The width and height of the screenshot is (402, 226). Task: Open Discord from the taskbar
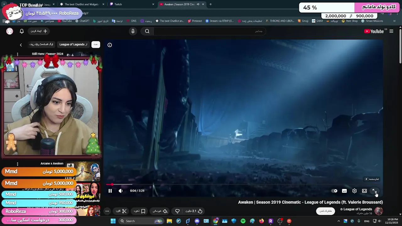[x=197, y=221]
